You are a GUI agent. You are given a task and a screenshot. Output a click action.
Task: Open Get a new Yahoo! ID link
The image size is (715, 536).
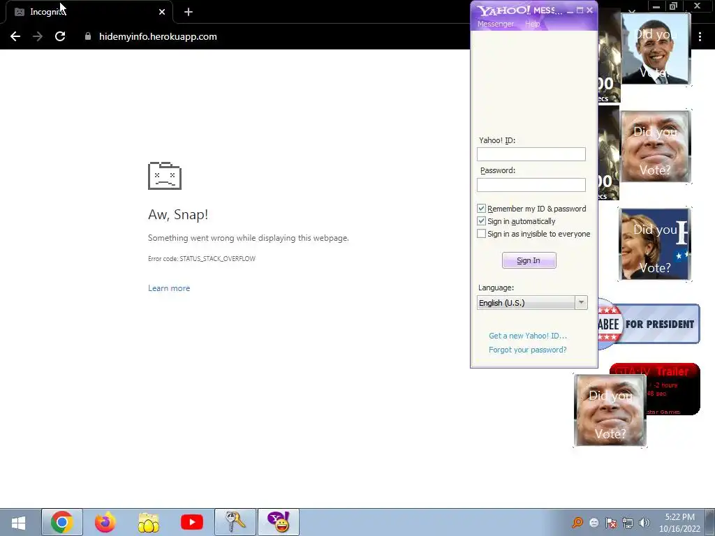pos(528,336)
